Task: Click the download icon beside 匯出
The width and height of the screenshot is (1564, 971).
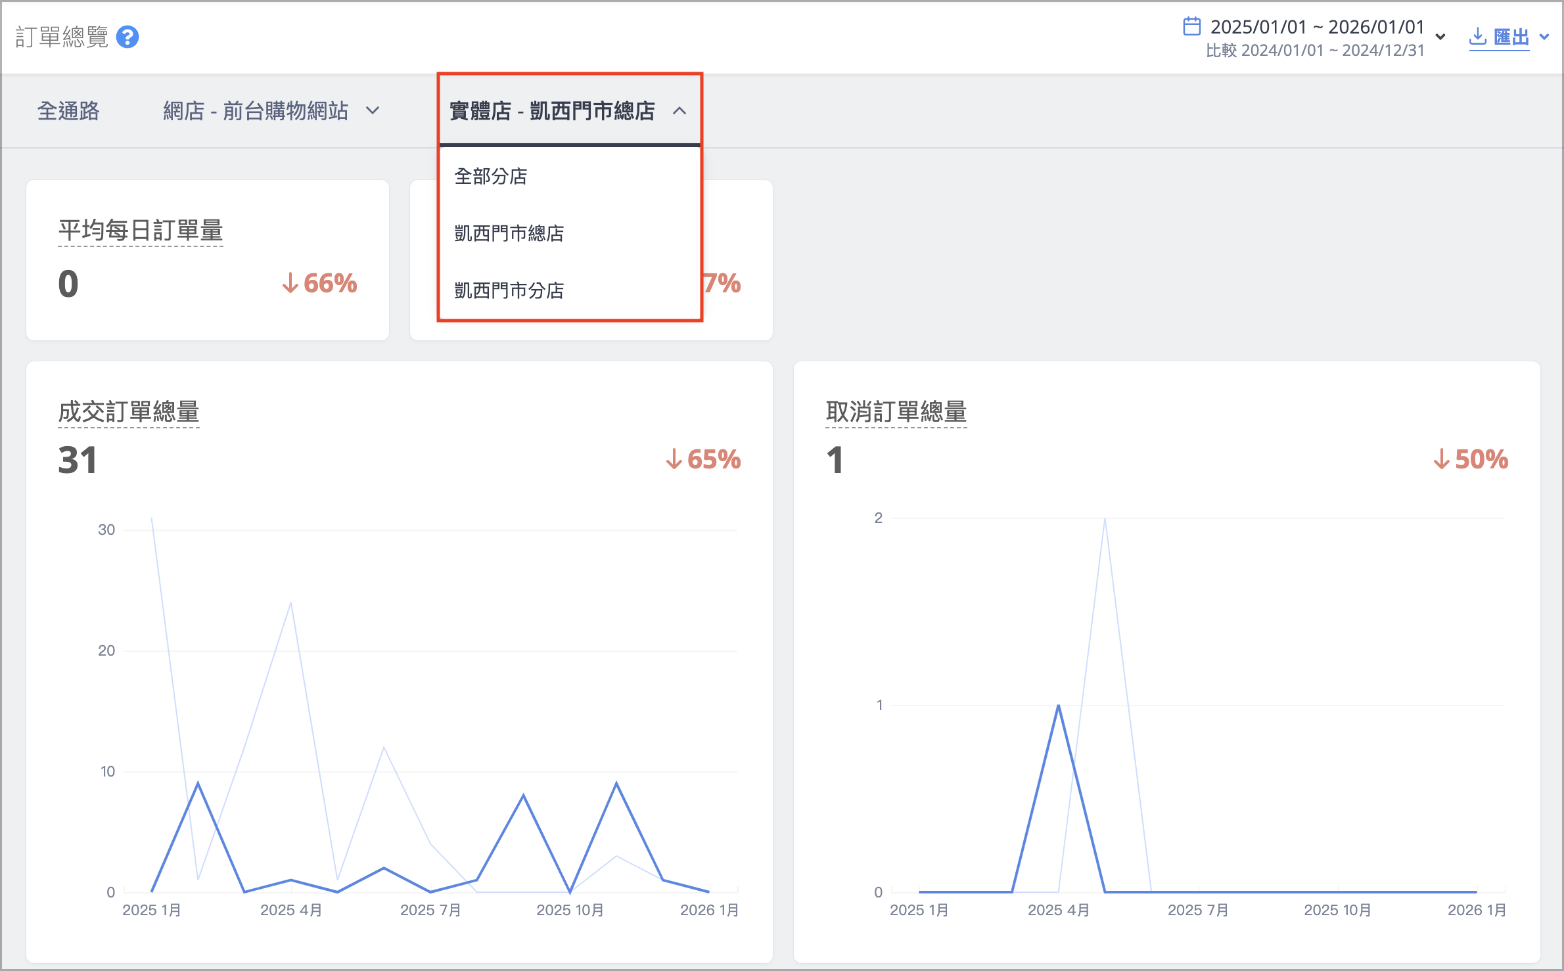Action: point(1478,35)
